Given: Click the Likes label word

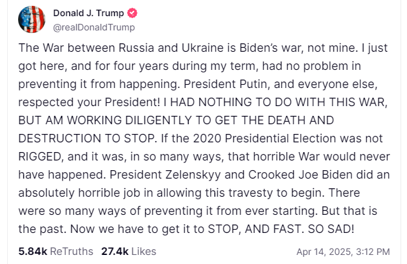Looking at the screenshot, I should point(144,251).
